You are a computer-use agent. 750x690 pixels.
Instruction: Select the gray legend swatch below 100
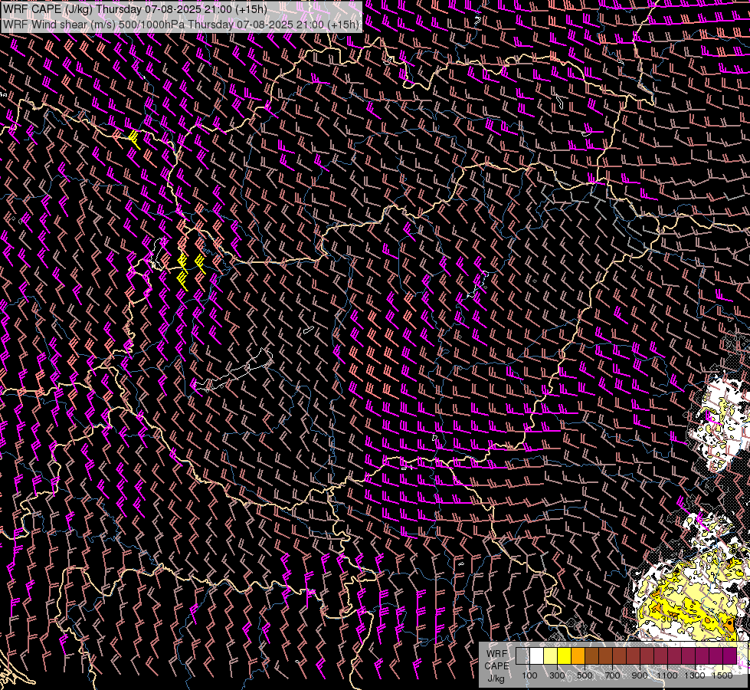pyautogui.click(x=522, y=656)
